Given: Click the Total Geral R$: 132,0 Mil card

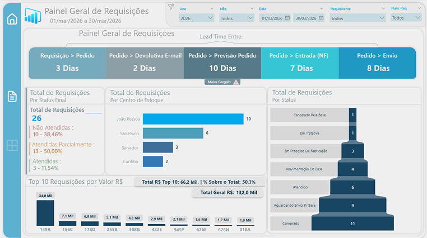Looking at the screenshot, I should pos(228,192).
